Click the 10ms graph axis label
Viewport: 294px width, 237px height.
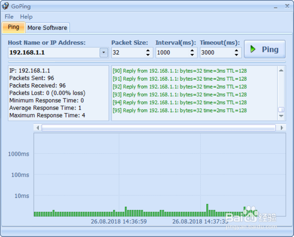click(22, 196)
